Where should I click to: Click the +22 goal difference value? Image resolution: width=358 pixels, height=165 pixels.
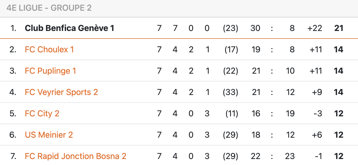[x=315, y=28]
